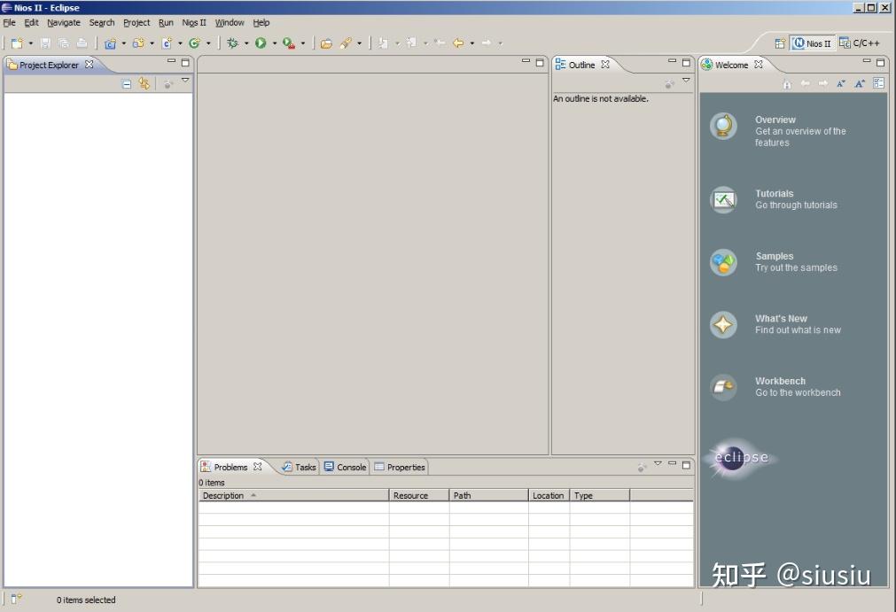Switch to the Nios II perspective
Image resolution: width=896 pixels, height=612 pixels.
coord(812,43)
